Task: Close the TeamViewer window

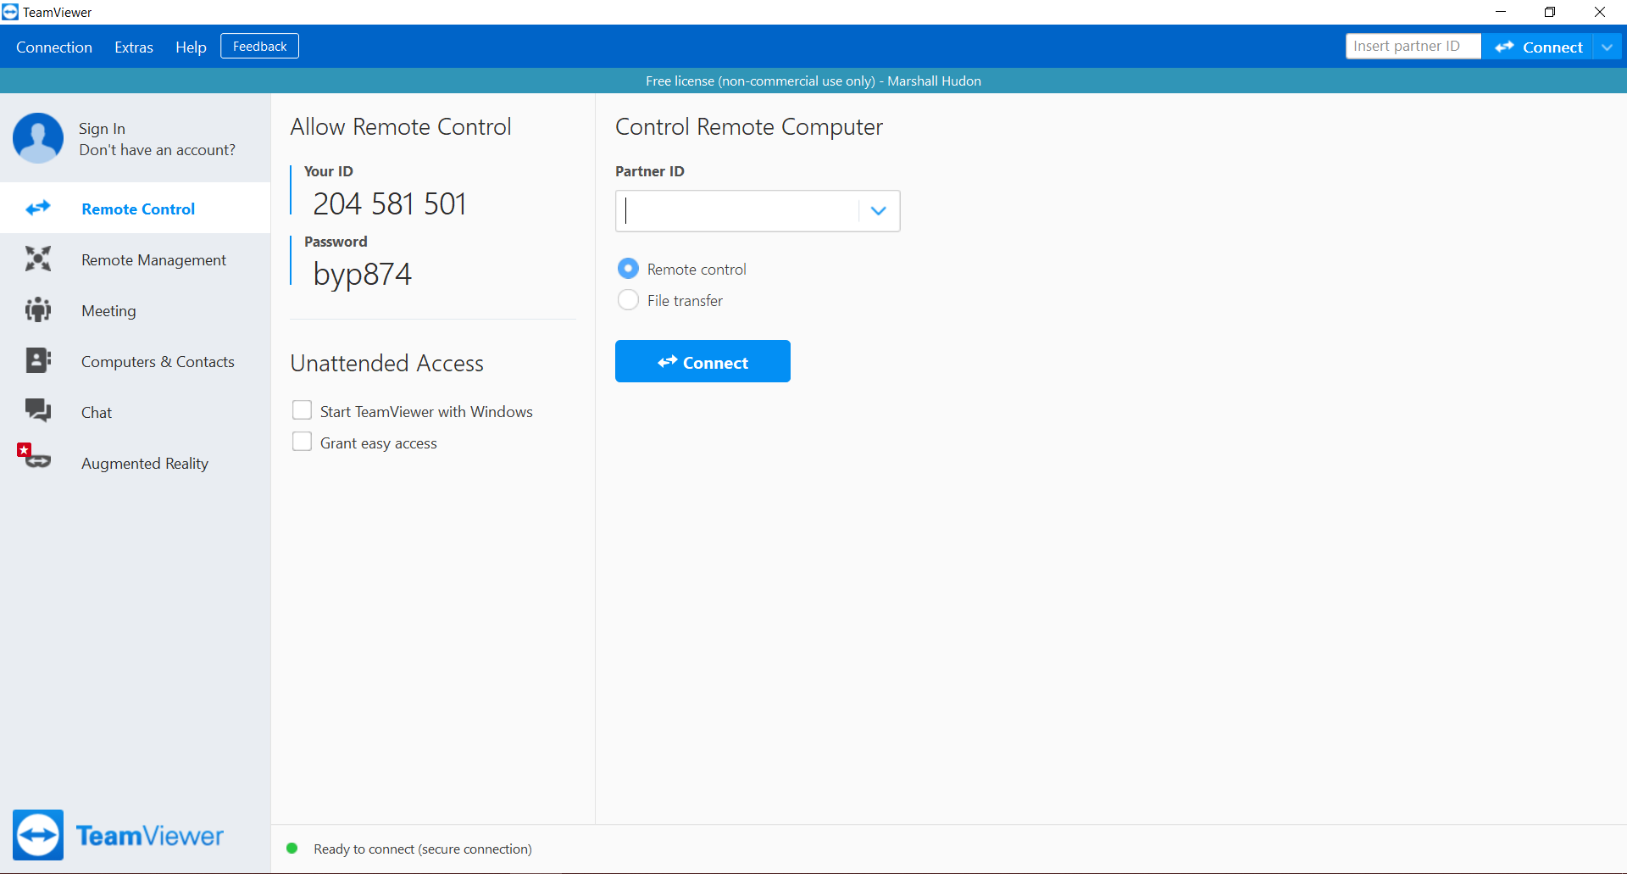Action: (x=1600, y=12)
